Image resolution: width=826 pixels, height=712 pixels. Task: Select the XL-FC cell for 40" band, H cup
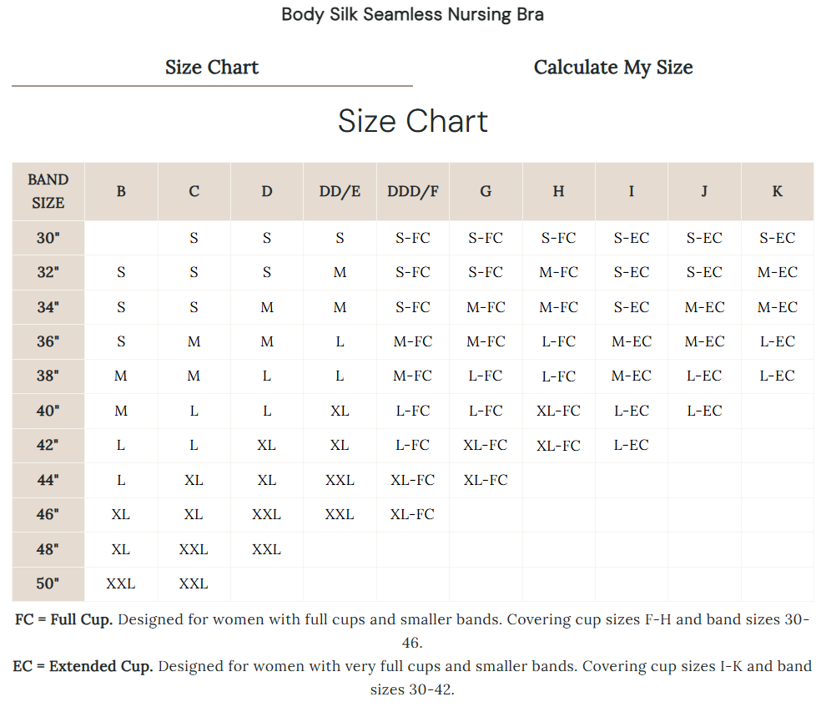coord(558,411)
